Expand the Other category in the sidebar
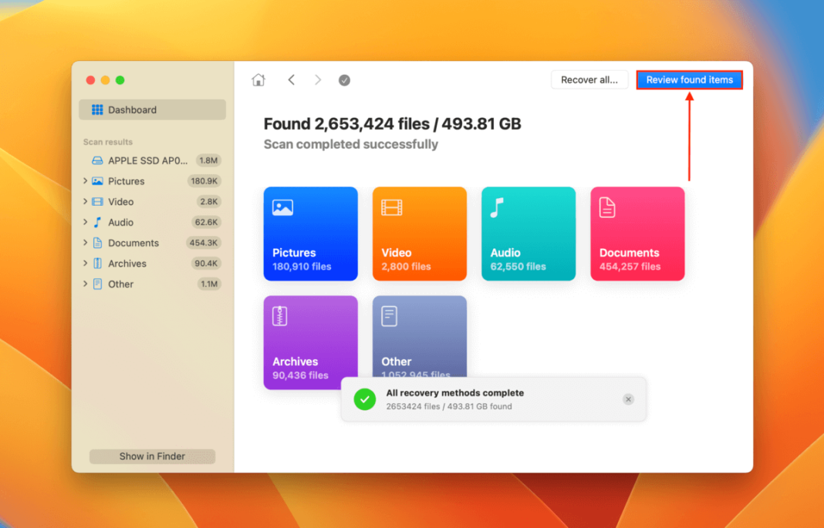This screenshot has height=528, width=824. (86, 284)
